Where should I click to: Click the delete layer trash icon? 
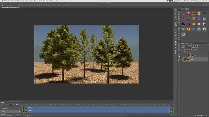[206, 116]
